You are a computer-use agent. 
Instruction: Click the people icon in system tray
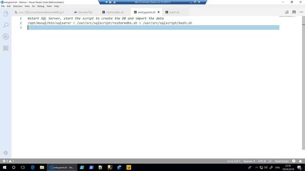250,167
